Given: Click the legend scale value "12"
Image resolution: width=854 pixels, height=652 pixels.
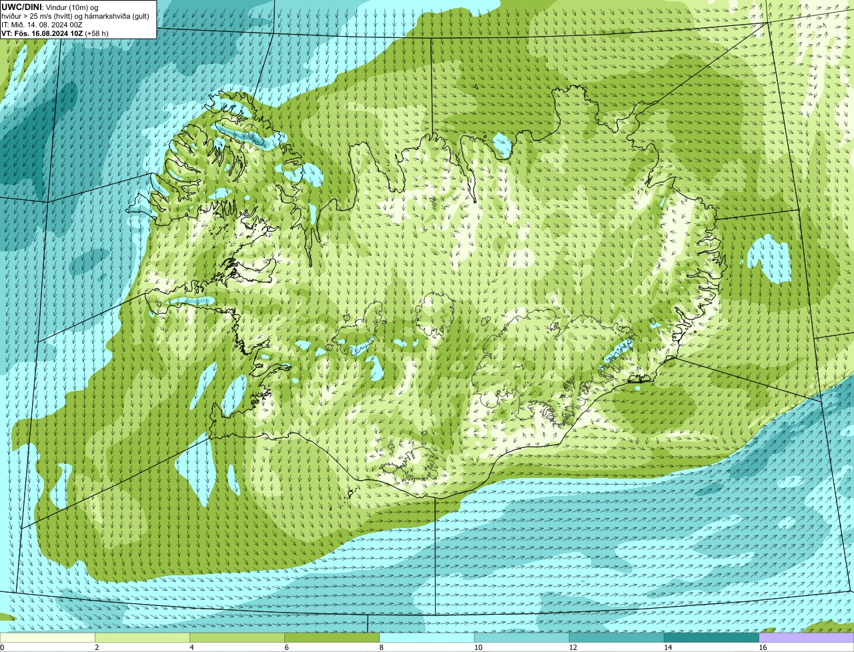Looking at the screenshot, I should click(x=573, y=647).
